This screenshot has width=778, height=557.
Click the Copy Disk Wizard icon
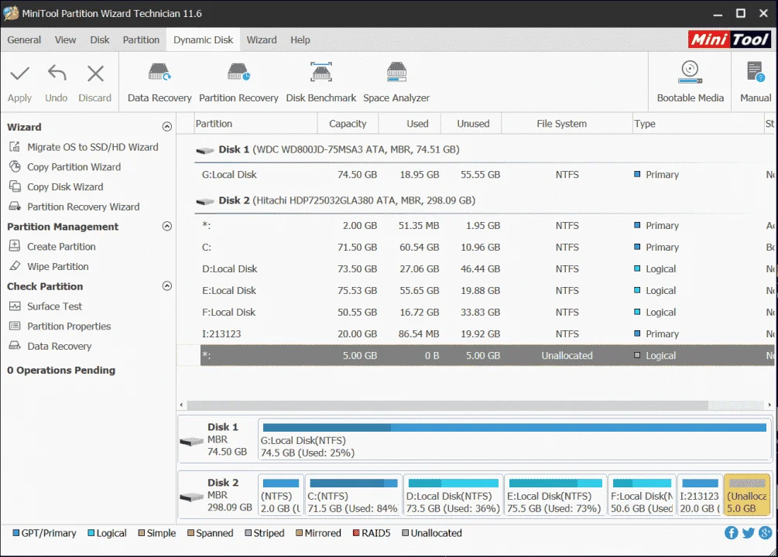click(x=15, y=186)
